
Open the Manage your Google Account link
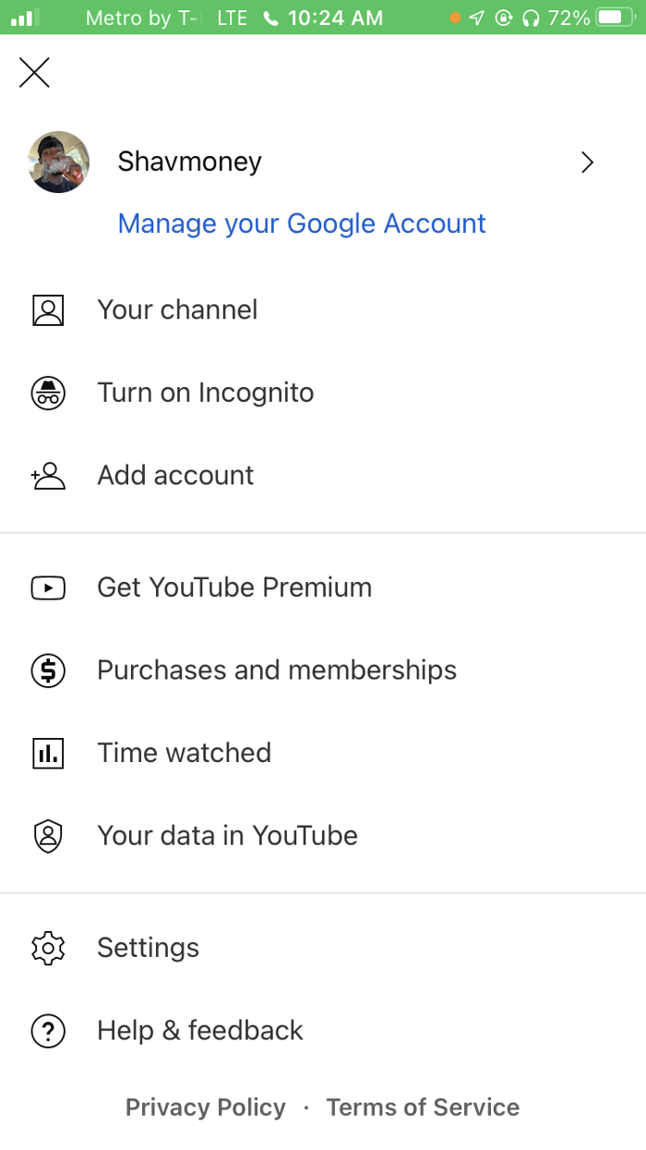[302, 224]
